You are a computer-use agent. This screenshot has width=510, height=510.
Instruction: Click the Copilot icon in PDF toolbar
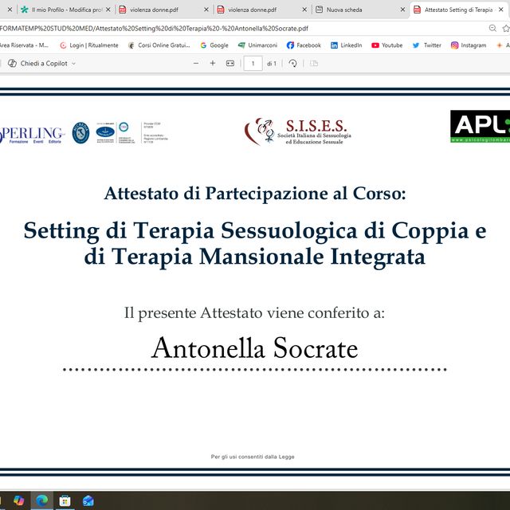pos(12,64)
